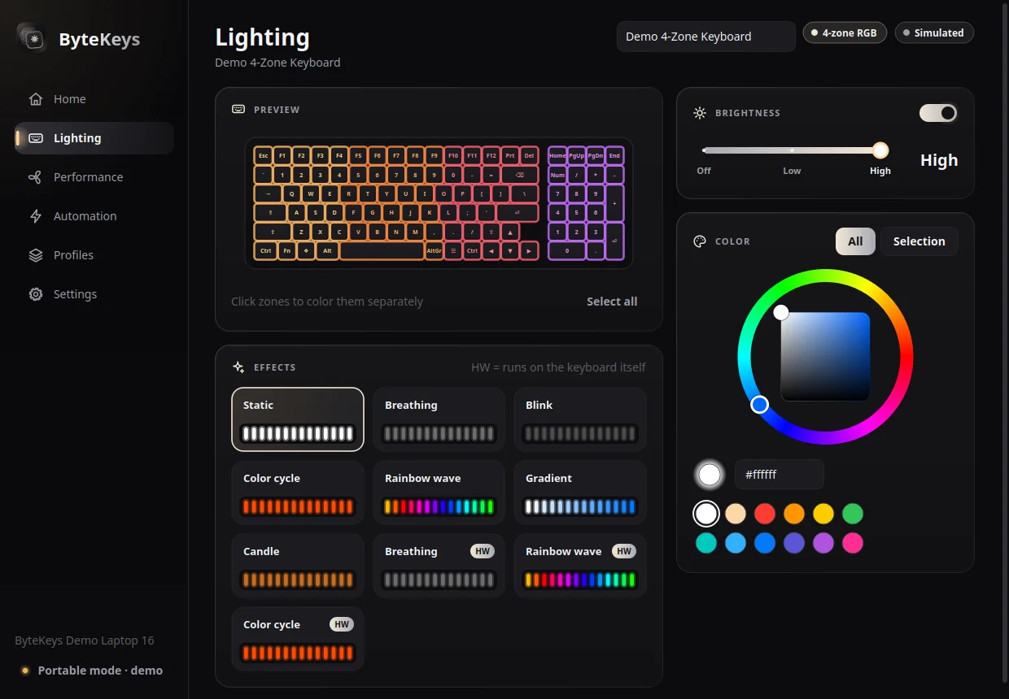Pick the purple preset color swatch

coord(823,543)
